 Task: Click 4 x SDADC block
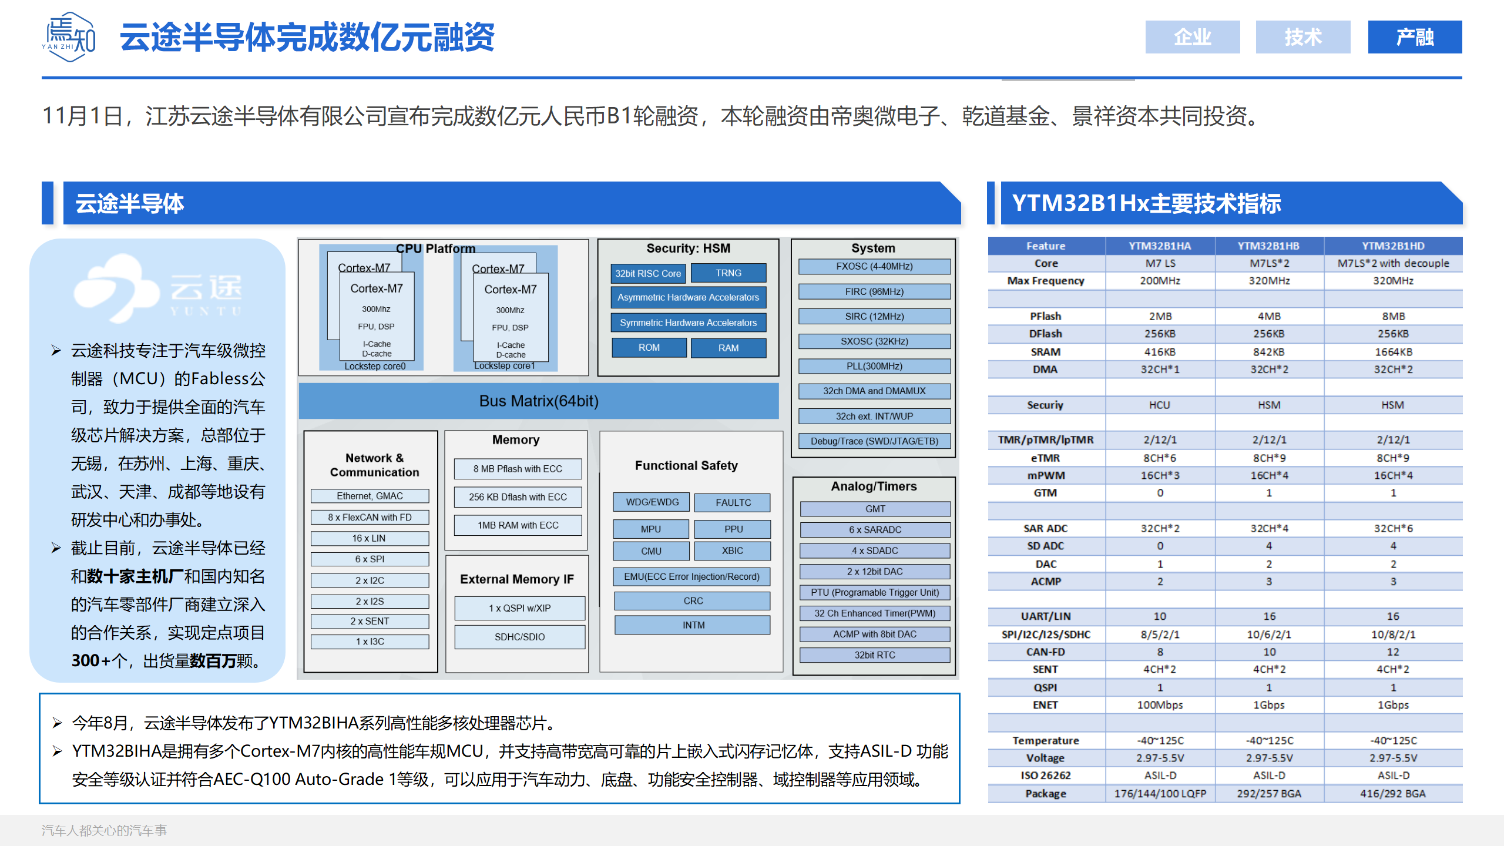pos(875,550)
